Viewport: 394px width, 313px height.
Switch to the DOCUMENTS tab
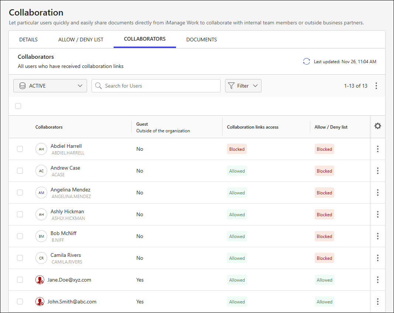201,39
